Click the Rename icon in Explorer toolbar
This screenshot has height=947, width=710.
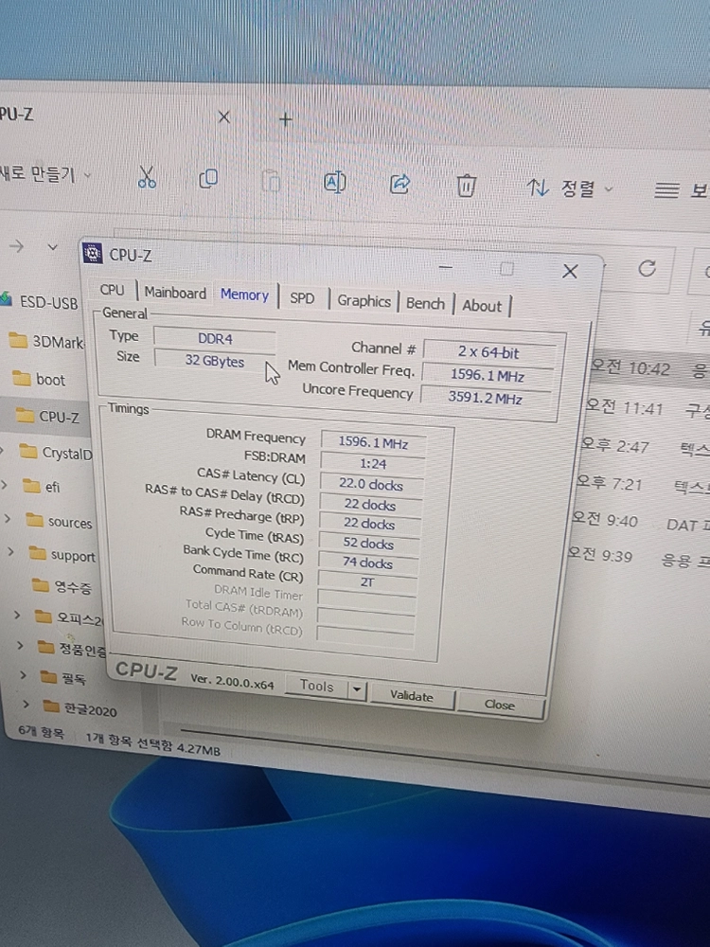point(335,182)
